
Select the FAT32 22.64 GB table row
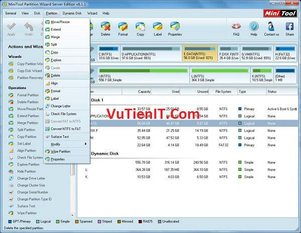[188, 145]
